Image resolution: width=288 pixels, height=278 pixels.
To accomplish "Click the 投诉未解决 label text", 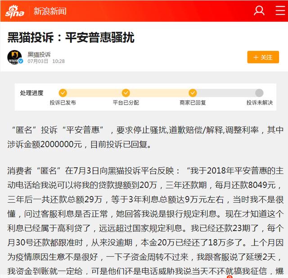I will click(x=260, y=103).
